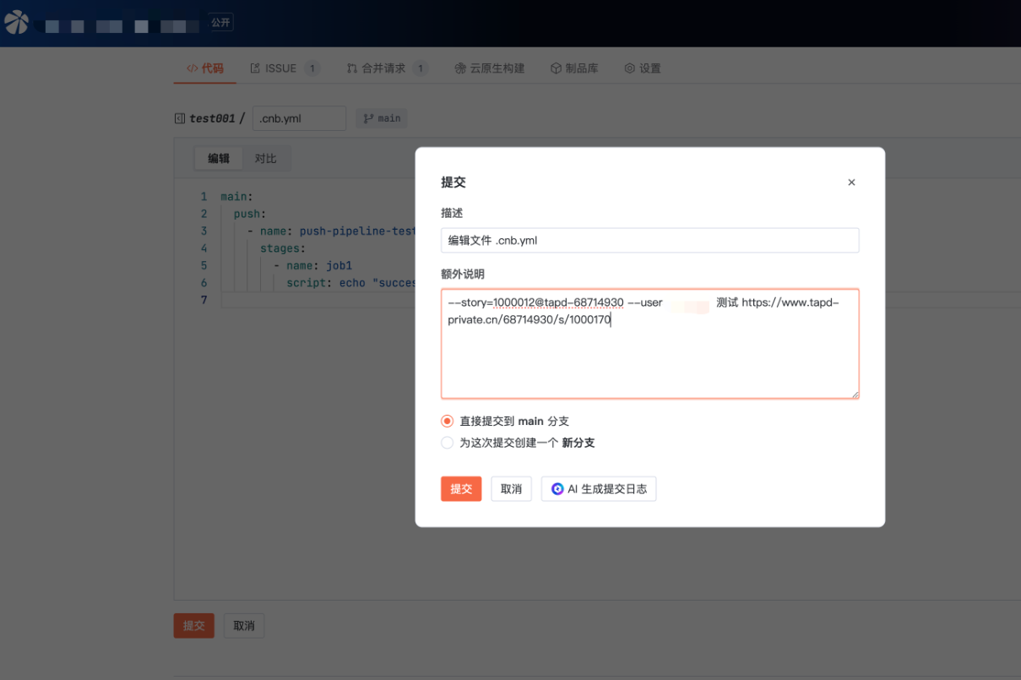This screenshot has height=680, width=1021.
Task: Click the 描述 commit message field
Action: point(649,240)
